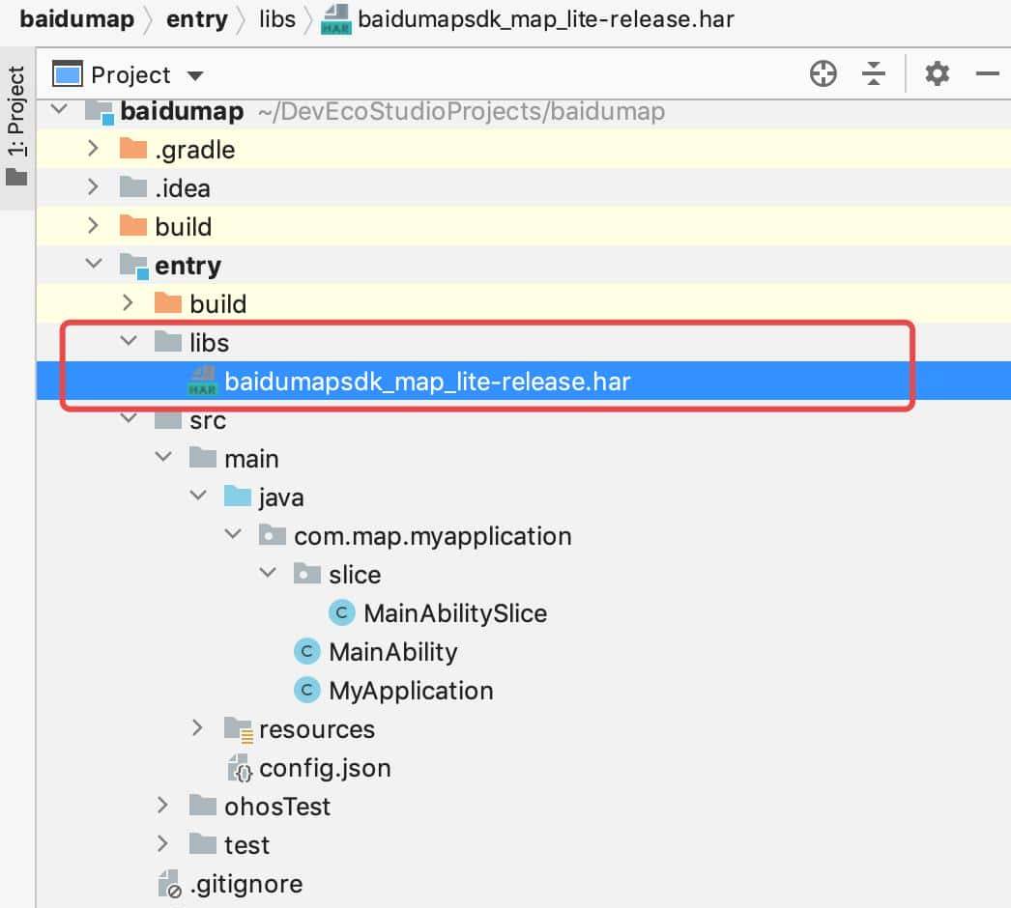
Task: Open the MainAbilitySlice class
Action: pos(455,614)
